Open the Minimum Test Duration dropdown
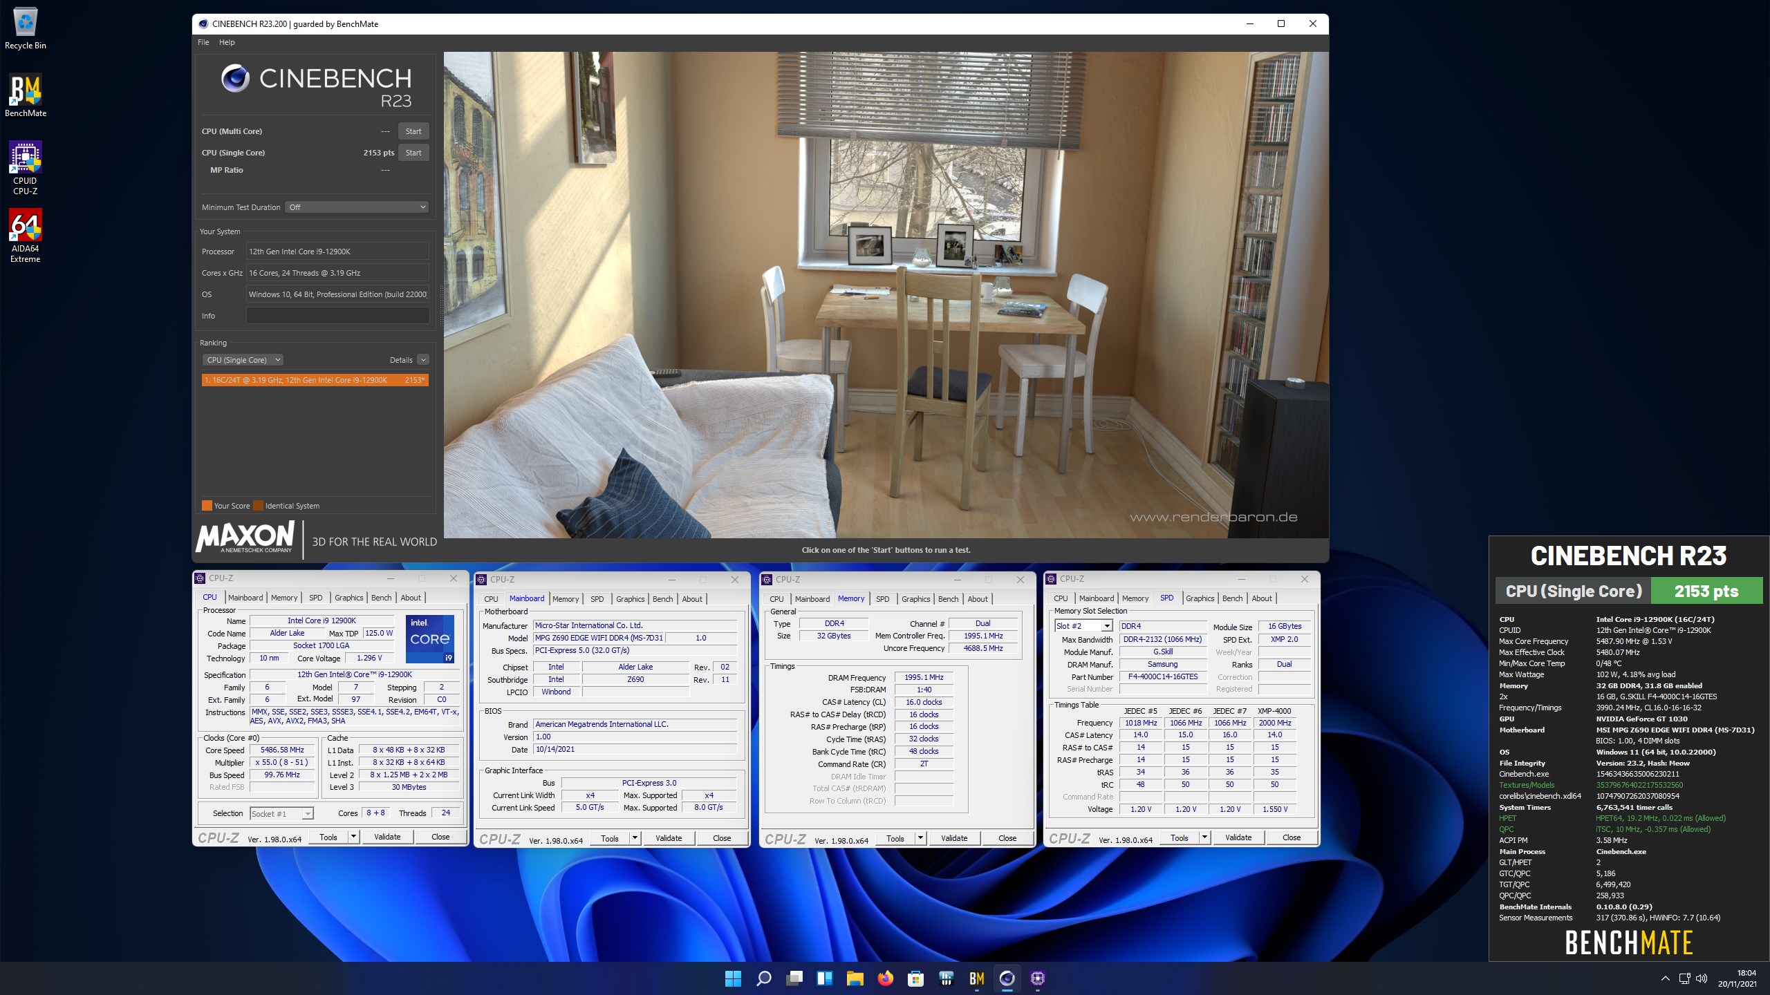This screenshot has width=1770, height=995. click(357, 207)
